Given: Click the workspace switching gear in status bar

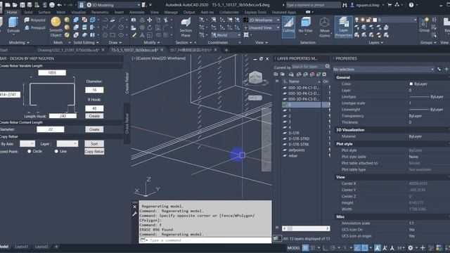Looking at the screenshot, I should (x=411, y=248).
